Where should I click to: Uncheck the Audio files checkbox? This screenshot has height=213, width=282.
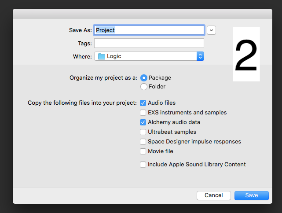[143, 103]
